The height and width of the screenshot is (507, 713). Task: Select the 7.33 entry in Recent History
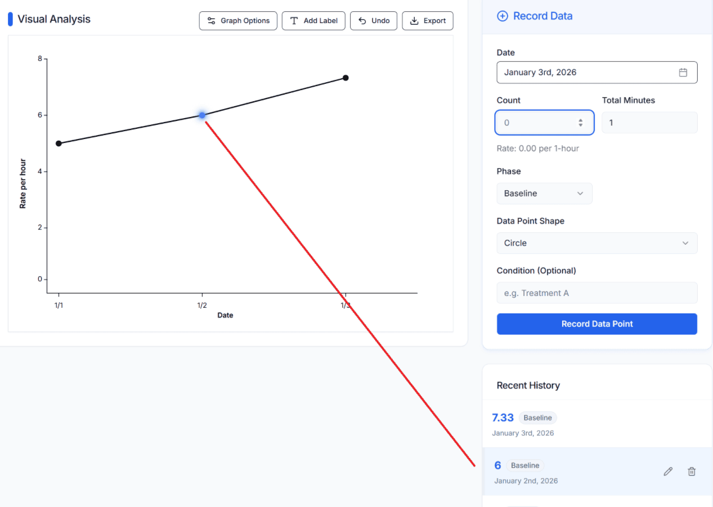tap(597, 424)
